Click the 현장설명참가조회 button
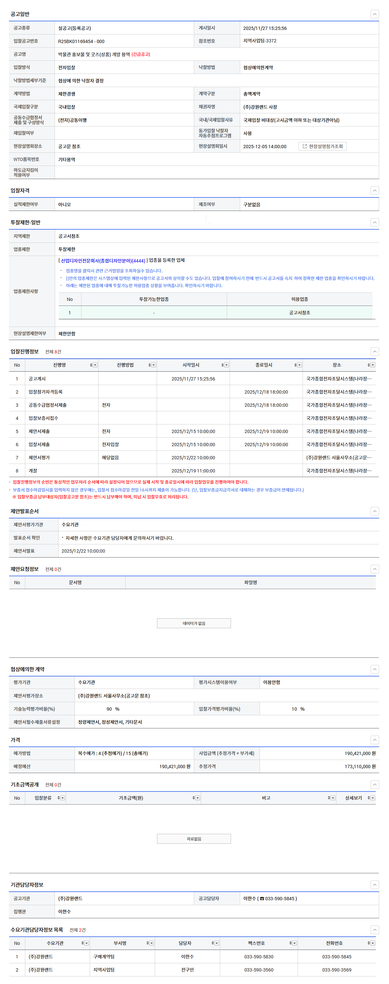389x984 pixels. [322, 146]
